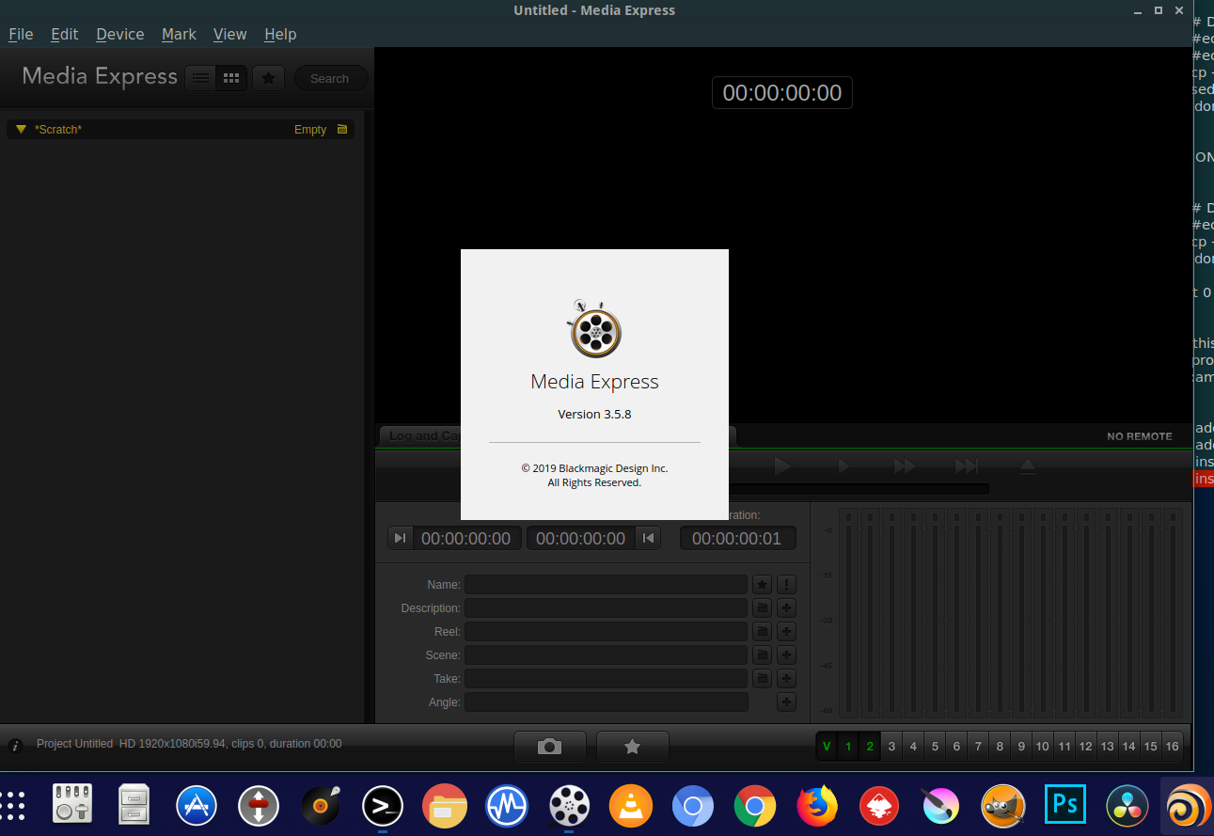
Task: Enable audio channel 3
Action: click(891, 747)
